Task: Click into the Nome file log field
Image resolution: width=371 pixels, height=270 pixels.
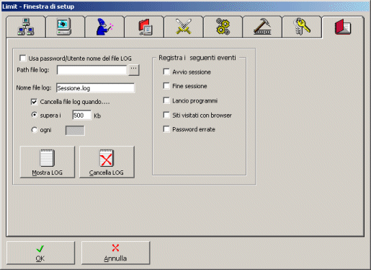Action: pyautogui.click(x=95, y=88)
